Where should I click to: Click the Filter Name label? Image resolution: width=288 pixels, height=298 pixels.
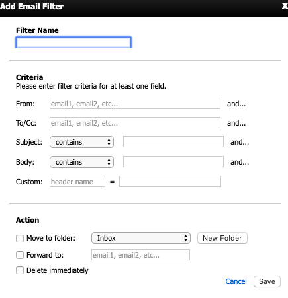(x=37, y=30)
